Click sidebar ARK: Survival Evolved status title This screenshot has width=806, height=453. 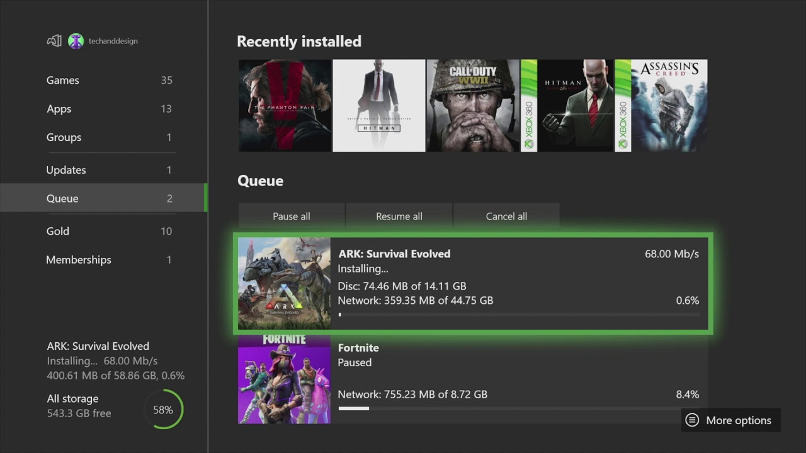(x=98, y=346)
